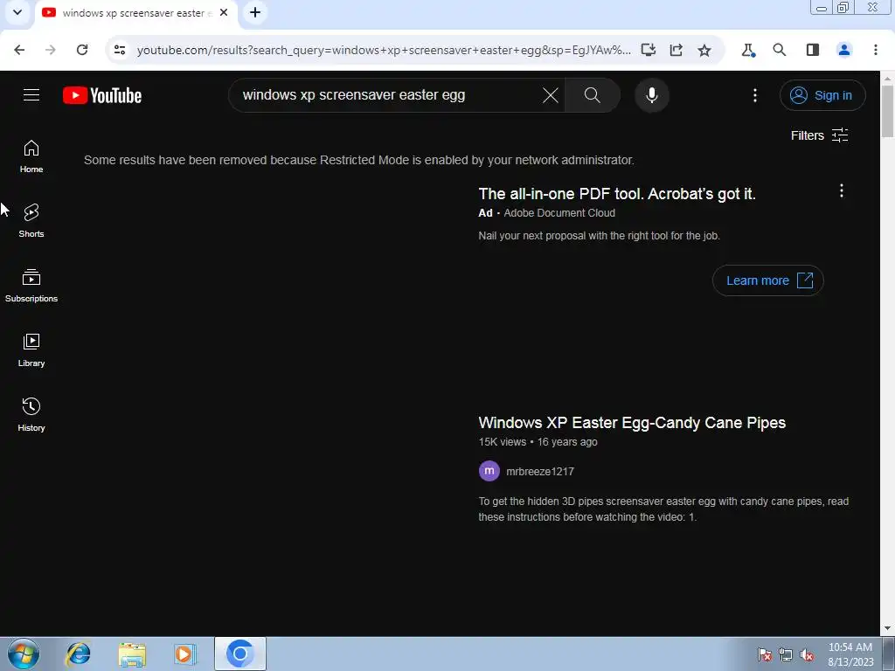
Task: Open Windows XP Easter Egg-Candy Cane Pipes video
Action: tap(632, 423)
